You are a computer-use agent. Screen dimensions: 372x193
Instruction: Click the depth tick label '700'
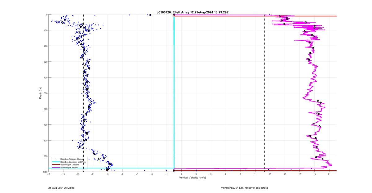tap(45, 125)
